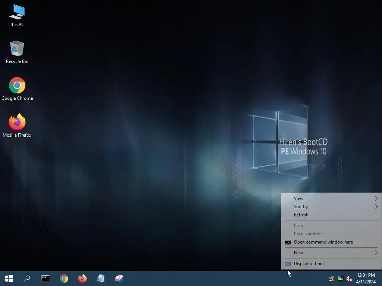Launch Command Prompt from the taskbar

pos(46,279)
